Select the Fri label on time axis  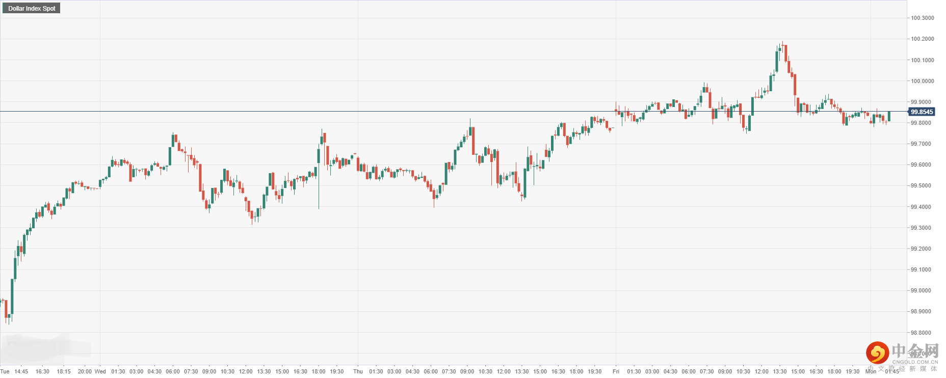[616, 371]
